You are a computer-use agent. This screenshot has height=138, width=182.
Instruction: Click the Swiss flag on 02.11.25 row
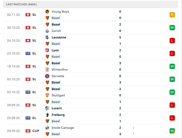[28, 15]
